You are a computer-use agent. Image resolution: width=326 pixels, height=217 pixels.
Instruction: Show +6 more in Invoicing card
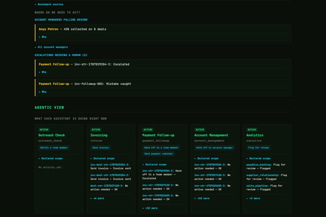click(97, 198)
